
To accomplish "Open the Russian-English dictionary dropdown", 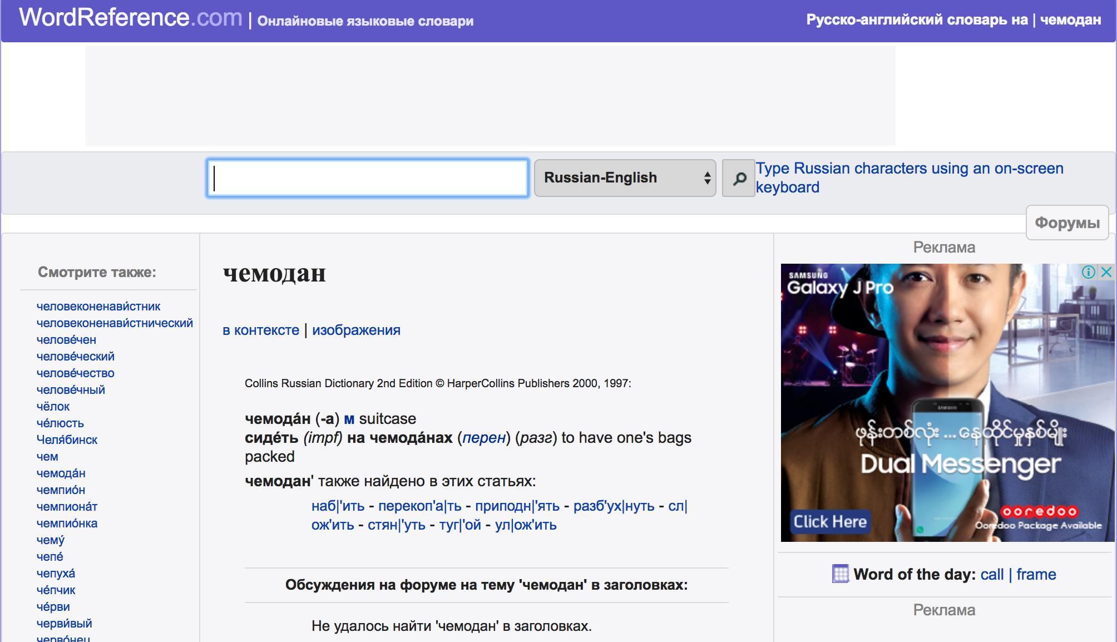I will click(x=624, y=178).
